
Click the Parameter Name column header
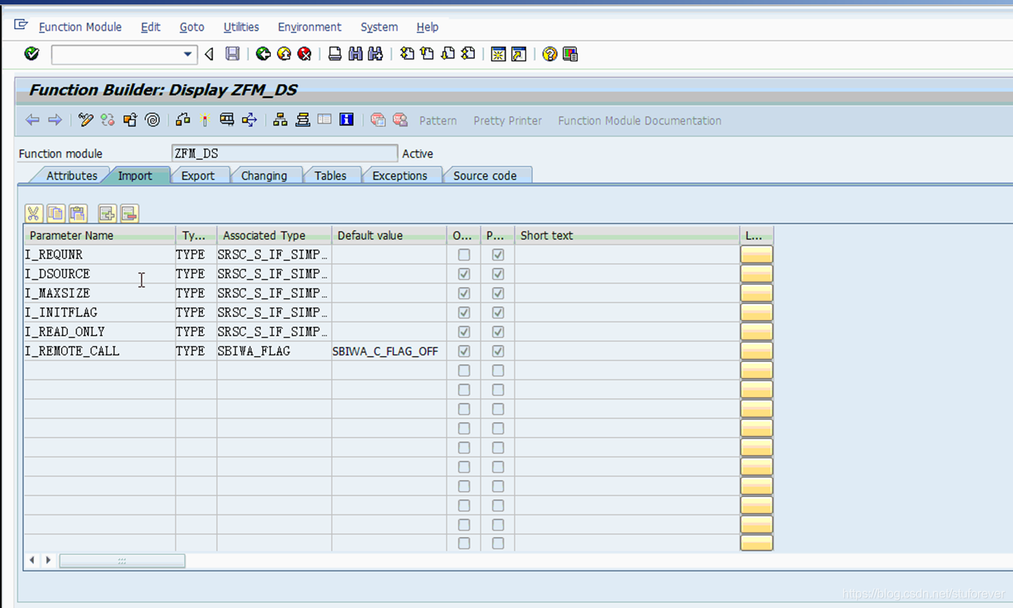tap(99, 235)
